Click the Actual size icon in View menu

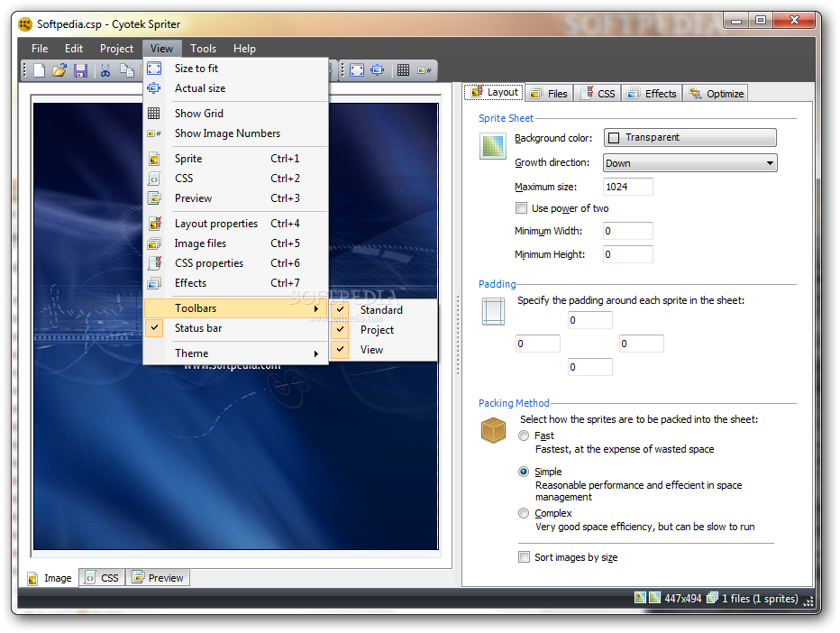coord(154,88)
